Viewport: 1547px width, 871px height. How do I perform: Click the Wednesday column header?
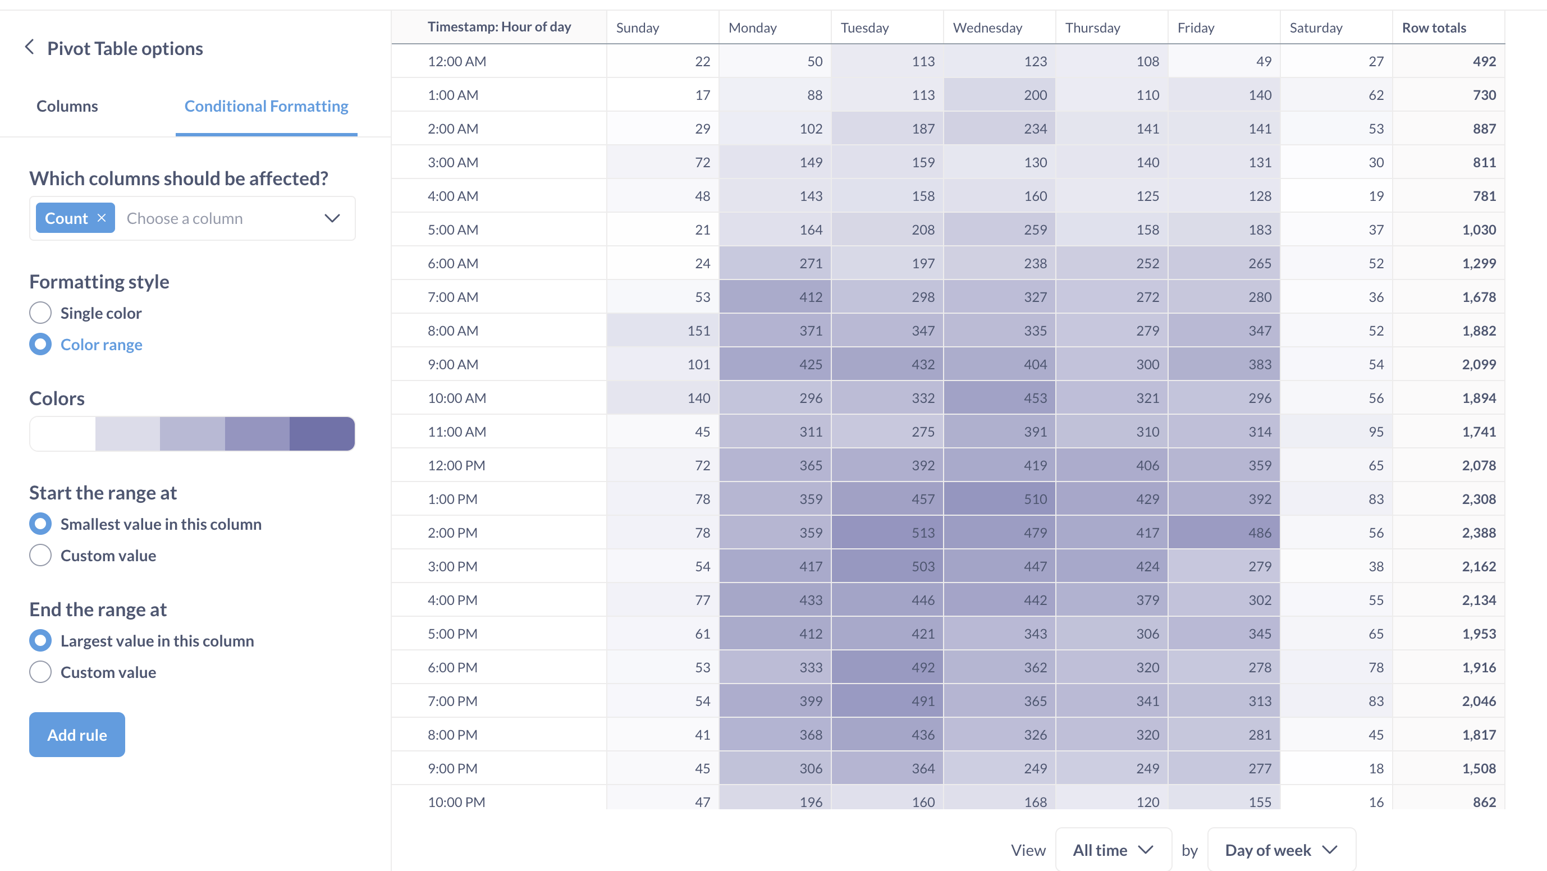point(987,27)
